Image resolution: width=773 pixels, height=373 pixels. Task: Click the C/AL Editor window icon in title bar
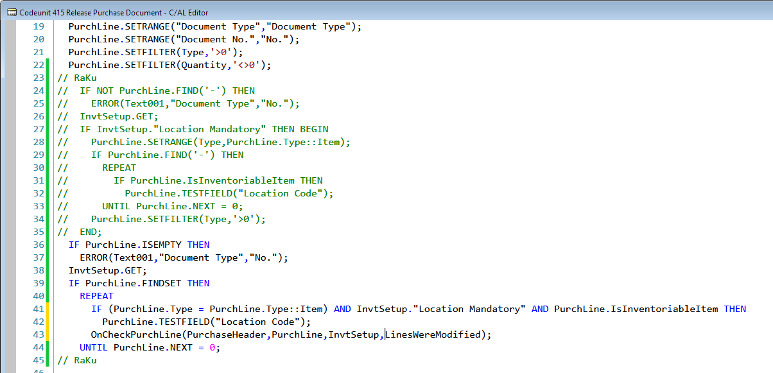11,12
